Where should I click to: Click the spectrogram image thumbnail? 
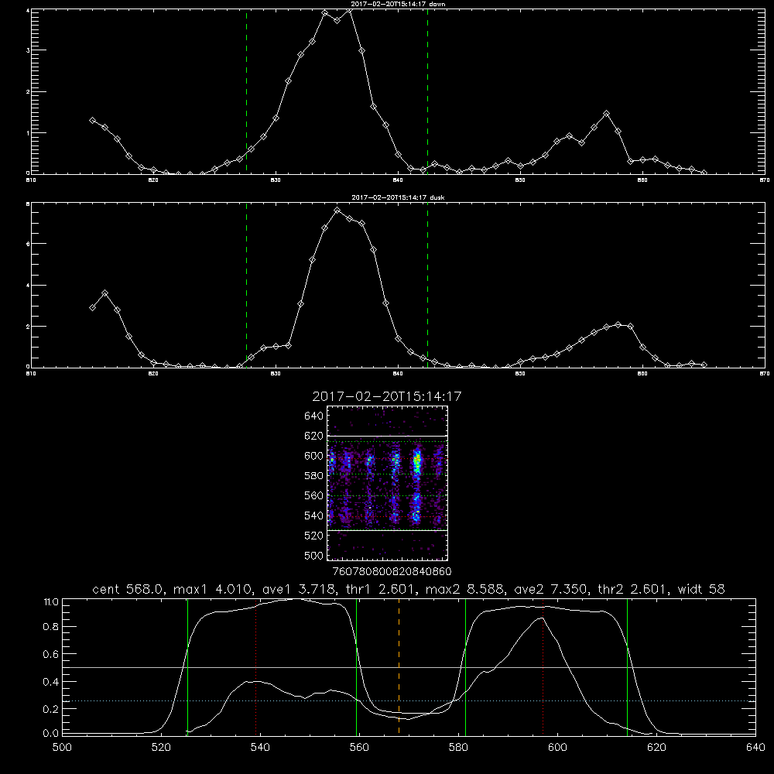click(387, 483)
